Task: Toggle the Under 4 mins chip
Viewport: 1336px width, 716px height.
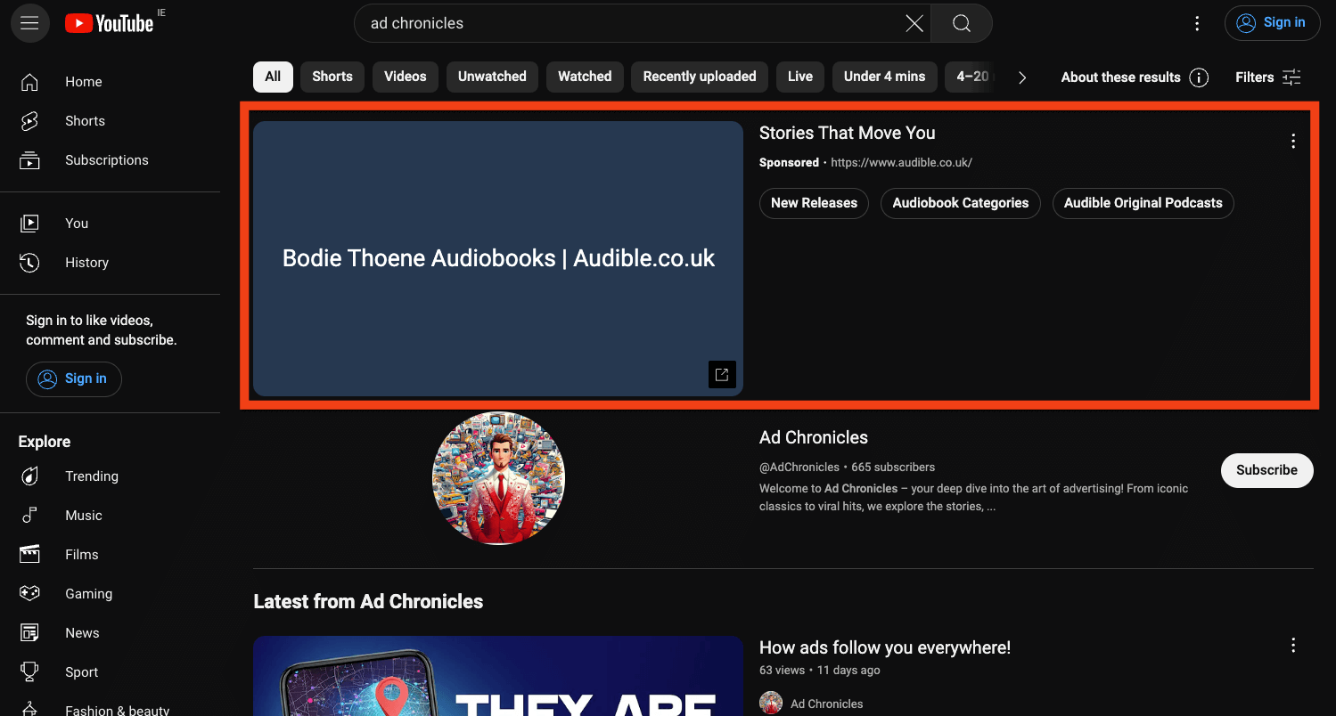Action: click(x=884, y=77)
